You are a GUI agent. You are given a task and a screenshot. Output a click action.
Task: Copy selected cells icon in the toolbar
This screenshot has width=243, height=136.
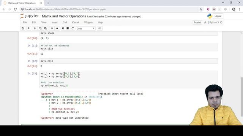point(40,28)
